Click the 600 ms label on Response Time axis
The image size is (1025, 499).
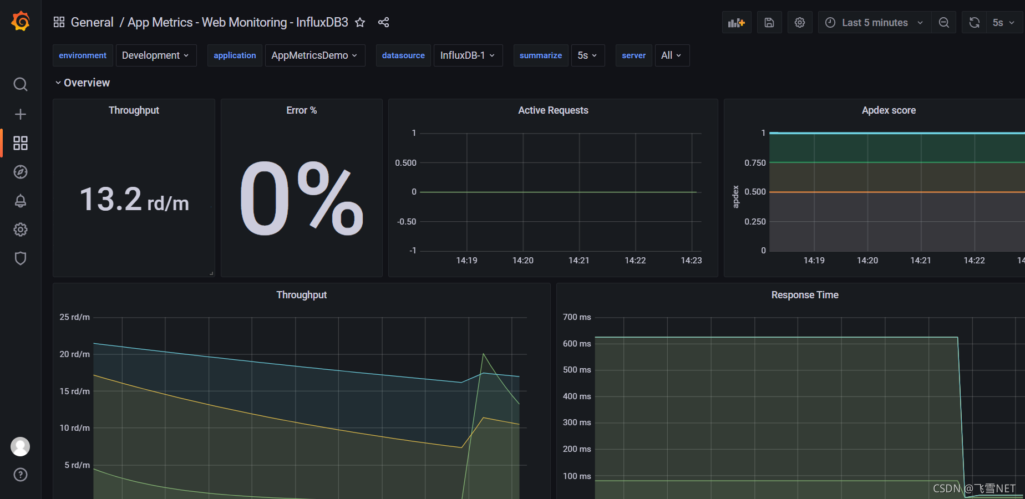[x=577, y=344]
